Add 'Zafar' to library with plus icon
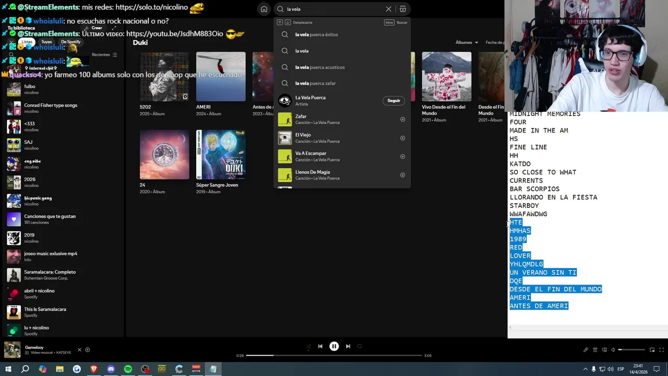This screenshot has width=668, height=376. (402, 119)
